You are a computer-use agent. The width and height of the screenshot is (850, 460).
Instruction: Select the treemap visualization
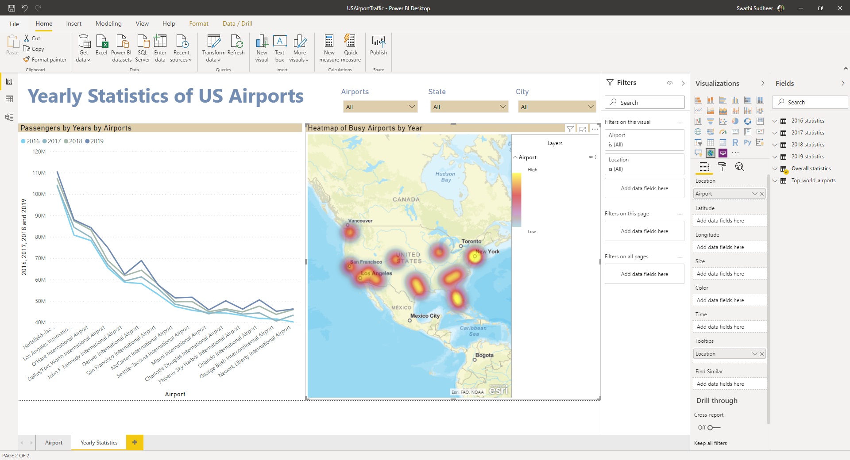coord(760,121)
